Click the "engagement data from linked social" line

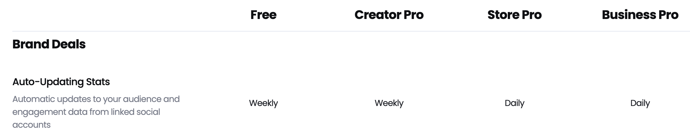pos(86,112)
